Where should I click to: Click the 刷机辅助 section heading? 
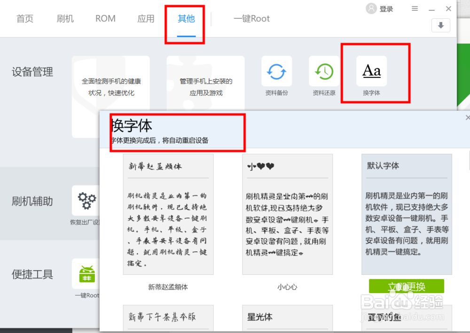pos(32,201)
